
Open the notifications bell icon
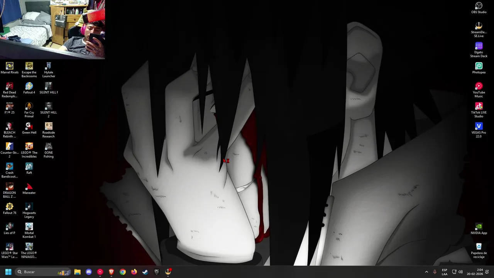pos(487,272)
